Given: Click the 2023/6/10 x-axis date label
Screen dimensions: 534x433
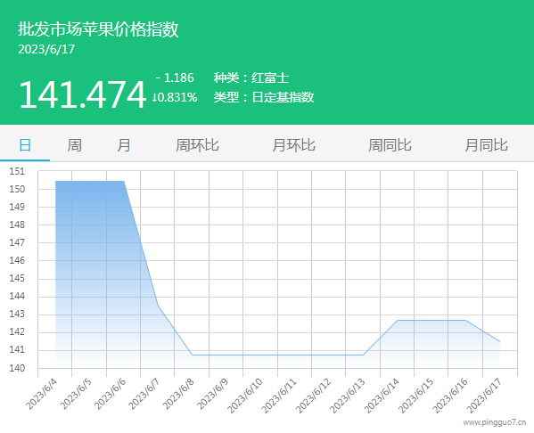Looking at the screenshot, I should 244,396.
